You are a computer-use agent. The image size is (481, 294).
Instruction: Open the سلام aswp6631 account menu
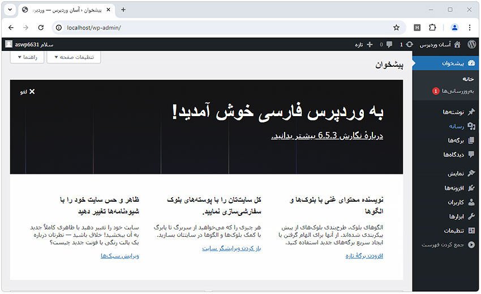(x=29, y=45)
